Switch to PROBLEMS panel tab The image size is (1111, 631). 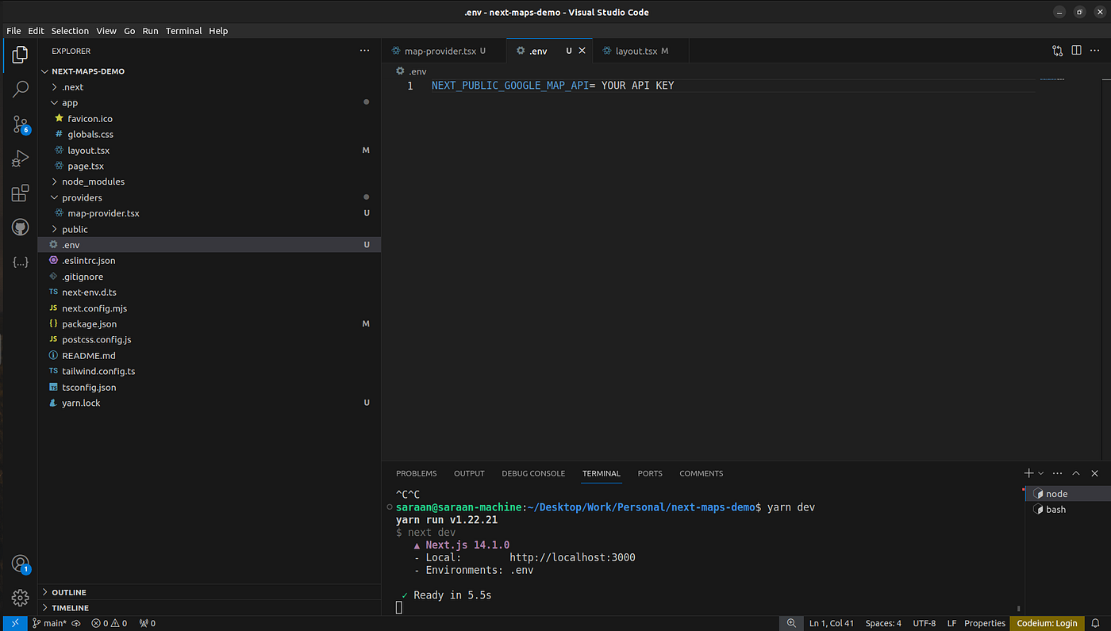point(417,473)
